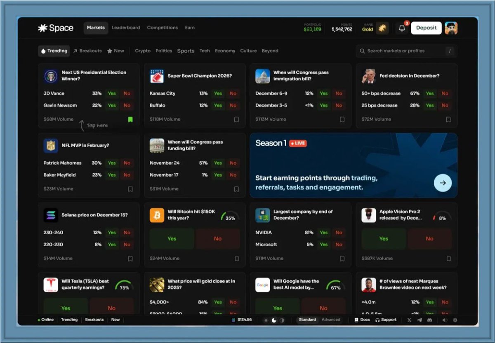This screenshot has width=495, height=343.
Task: Click large Yes on Bitcoin $150K market
Action: [x=172, y=238]
